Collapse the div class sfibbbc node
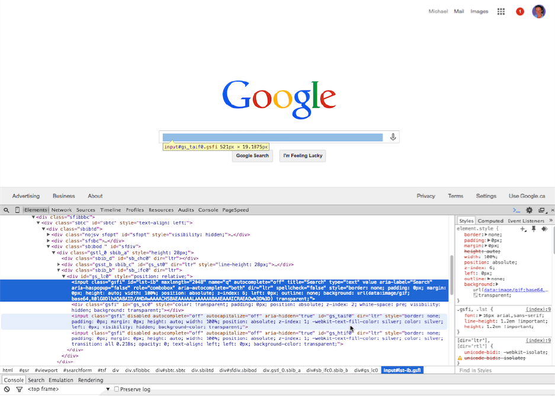This screenshot has width=555, height=396. [x=33, y=217]
